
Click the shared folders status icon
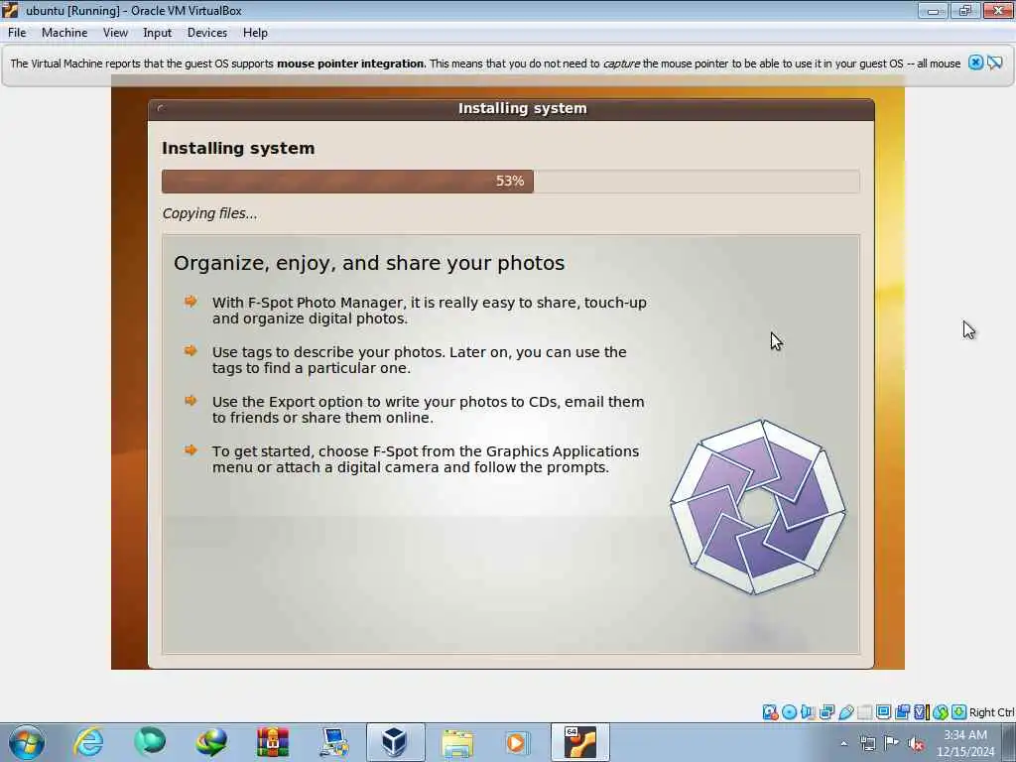tap(865, 712)
